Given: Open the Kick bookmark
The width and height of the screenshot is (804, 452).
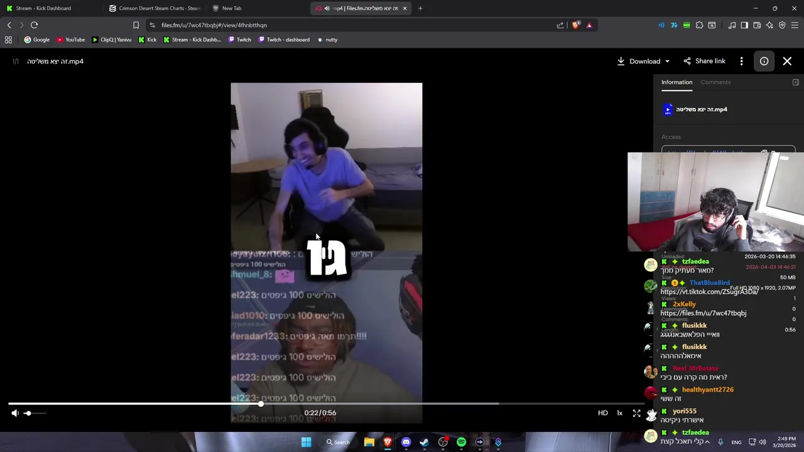Looking at the screenshot, I should tap(147, 40).
